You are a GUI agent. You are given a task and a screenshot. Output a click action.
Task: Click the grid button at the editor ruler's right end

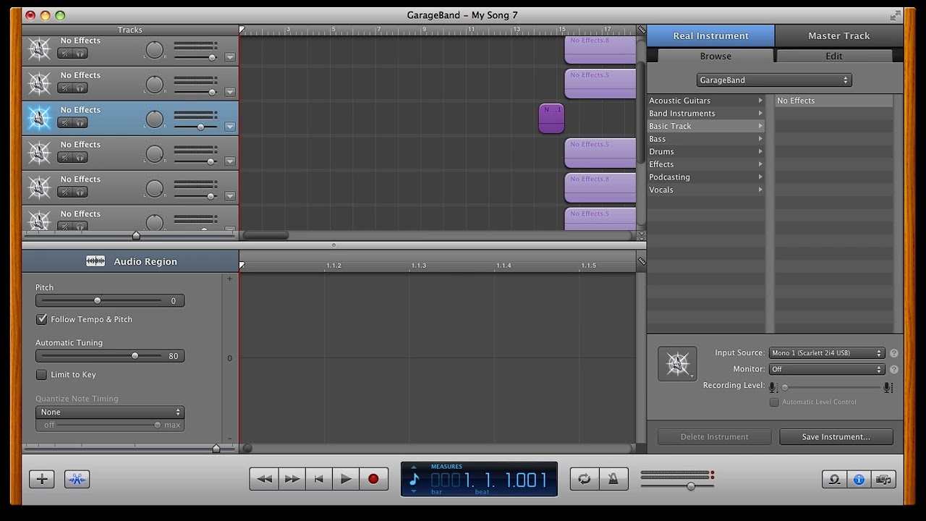click(x=641, y=261)
